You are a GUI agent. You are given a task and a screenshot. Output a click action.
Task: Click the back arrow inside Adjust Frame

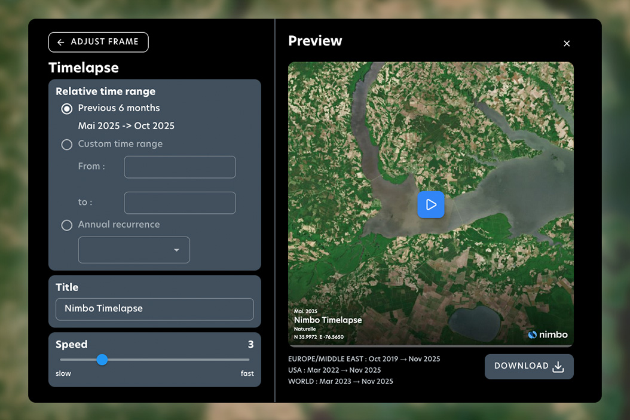pyautogui.click(x=60, y=42)
